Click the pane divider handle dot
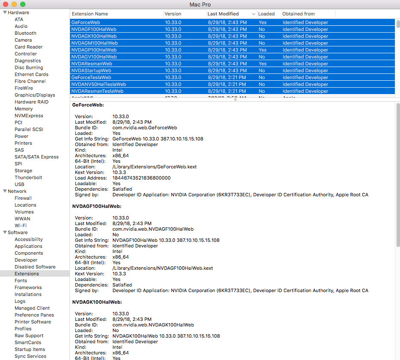Viewport: 400px width, 360px height. 235,100
